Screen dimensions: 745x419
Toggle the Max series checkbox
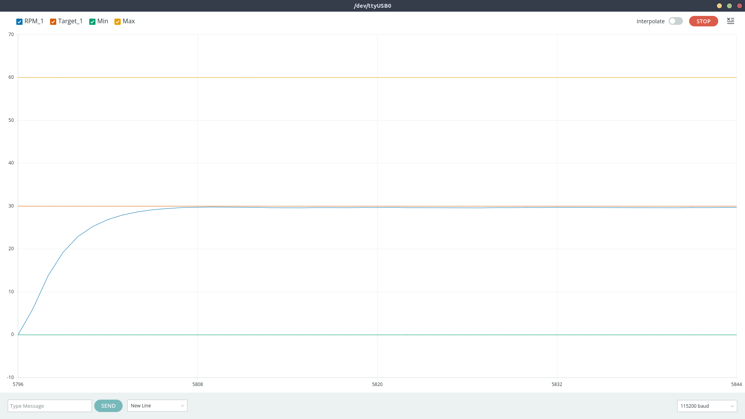pyautogui.click(x=118, y=22)
